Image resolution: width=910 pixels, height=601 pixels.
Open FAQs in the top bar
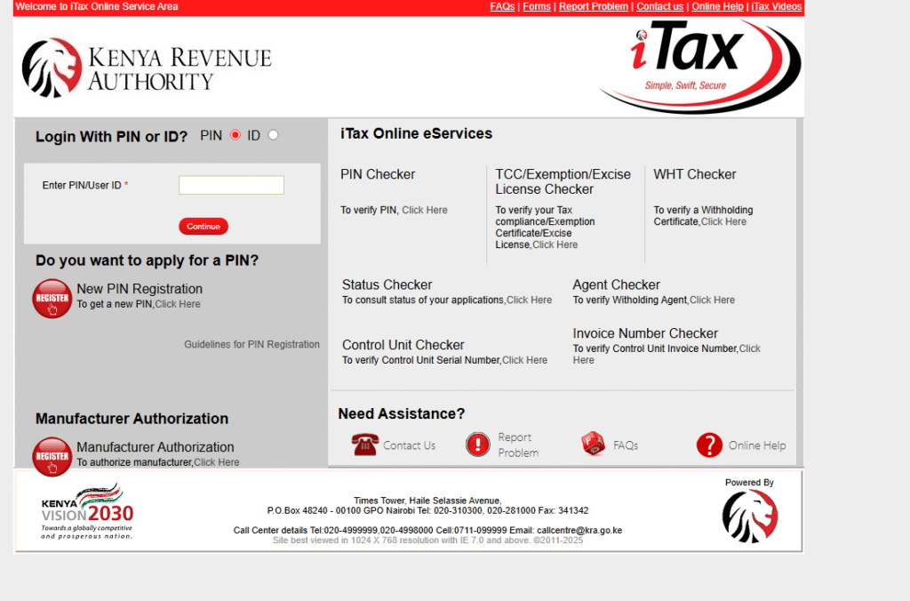click(x=502, y=6)
